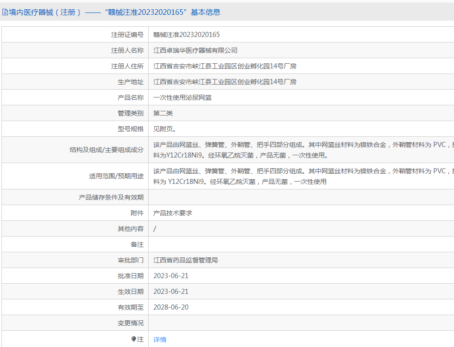Click the 变更情况 label
Screen dimensions: 454x347
[x=131, y=323]
